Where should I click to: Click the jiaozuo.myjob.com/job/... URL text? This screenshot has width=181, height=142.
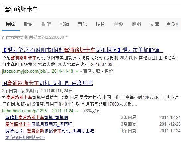pos(26,71)
